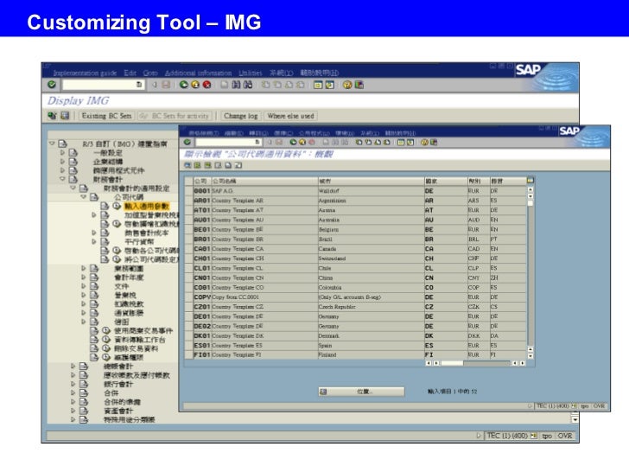This screenshot has height=472, width=629.
Task: Click command input field in Display IMG toolbar
Action: coord(103,85)
